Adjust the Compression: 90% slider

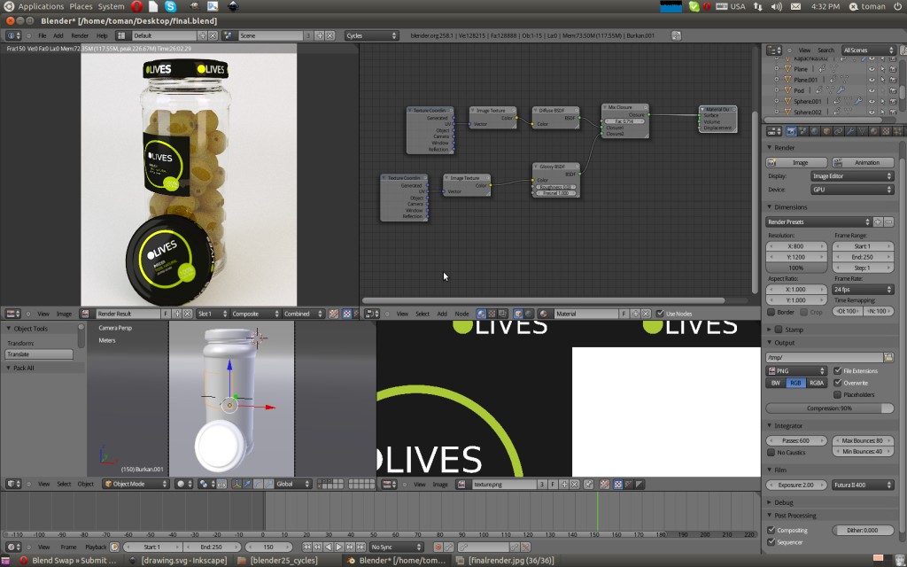[x=829, y=408]
